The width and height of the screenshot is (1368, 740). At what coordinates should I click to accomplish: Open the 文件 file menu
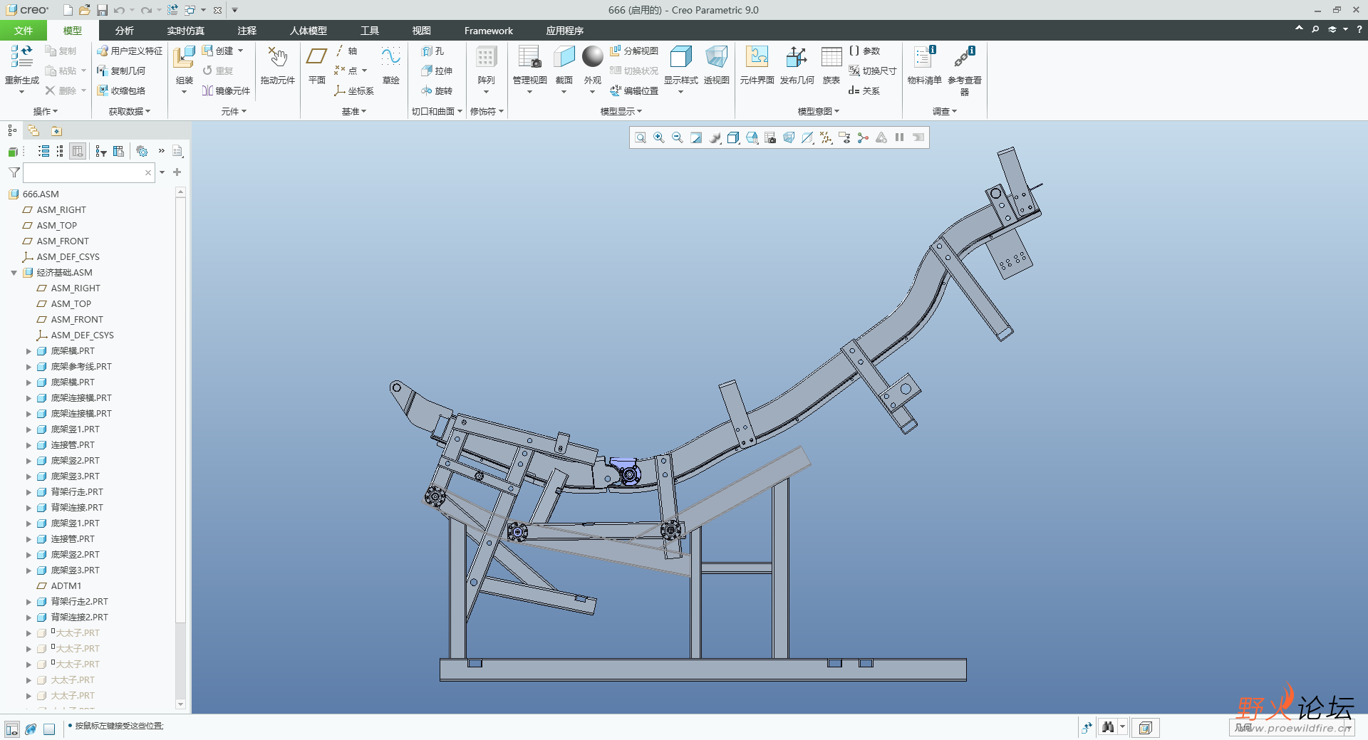tap(23, 31)
